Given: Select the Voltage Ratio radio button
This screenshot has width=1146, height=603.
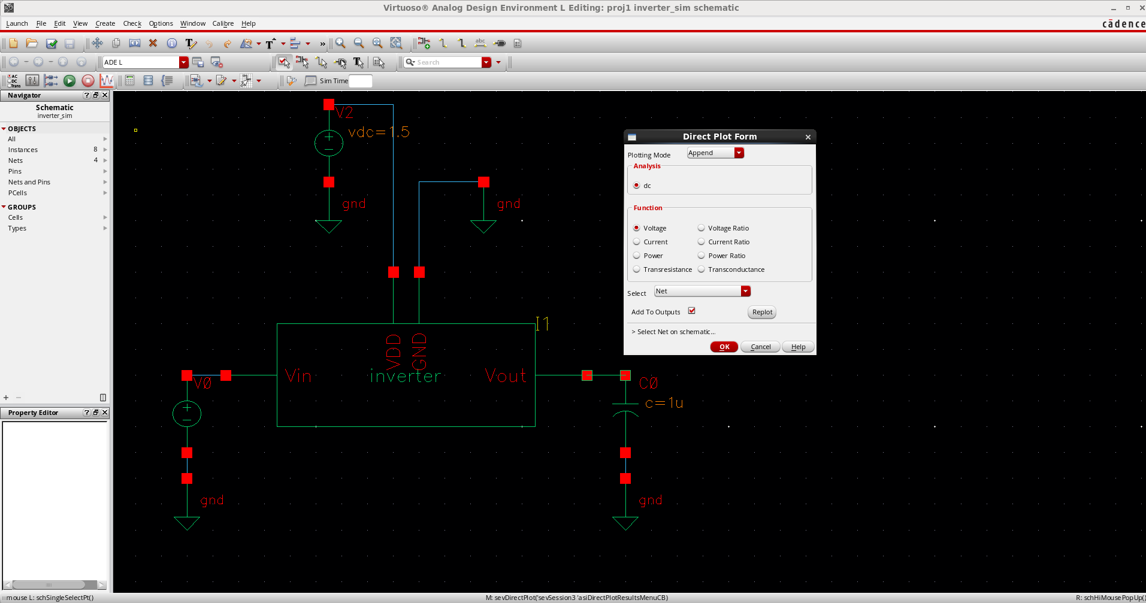Looking at the screenshot, I should (x=701, y=228).
